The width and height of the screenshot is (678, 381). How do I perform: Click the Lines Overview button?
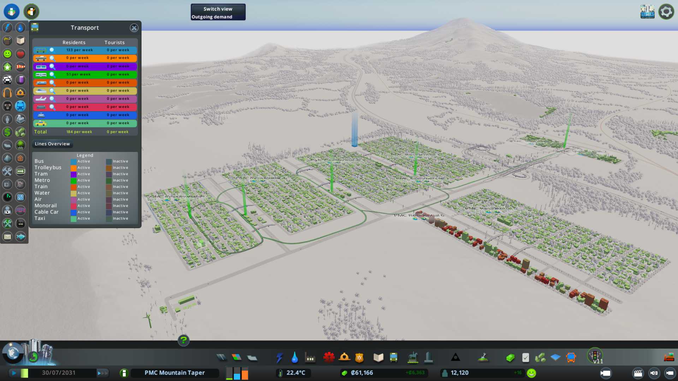click(x=52, y=144)
